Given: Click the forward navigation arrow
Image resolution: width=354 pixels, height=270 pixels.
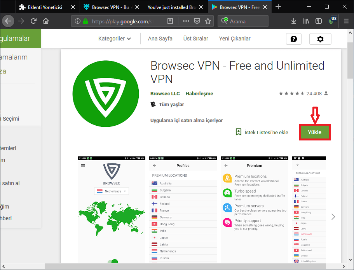Looking at the screenshot, I should (21, 21).
